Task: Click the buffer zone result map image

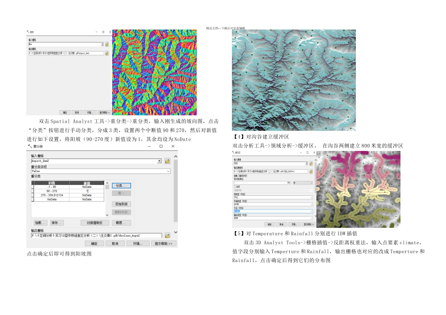Action: [358, 189]
